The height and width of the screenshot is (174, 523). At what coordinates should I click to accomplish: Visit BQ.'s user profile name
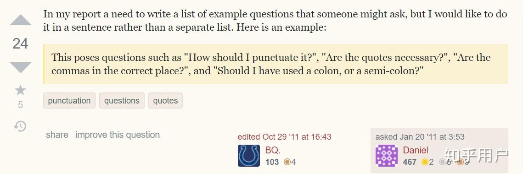pos(273,150)
